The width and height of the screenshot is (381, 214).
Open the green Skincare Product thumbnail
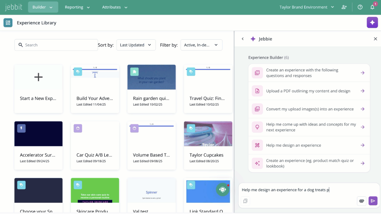(95, 191)
